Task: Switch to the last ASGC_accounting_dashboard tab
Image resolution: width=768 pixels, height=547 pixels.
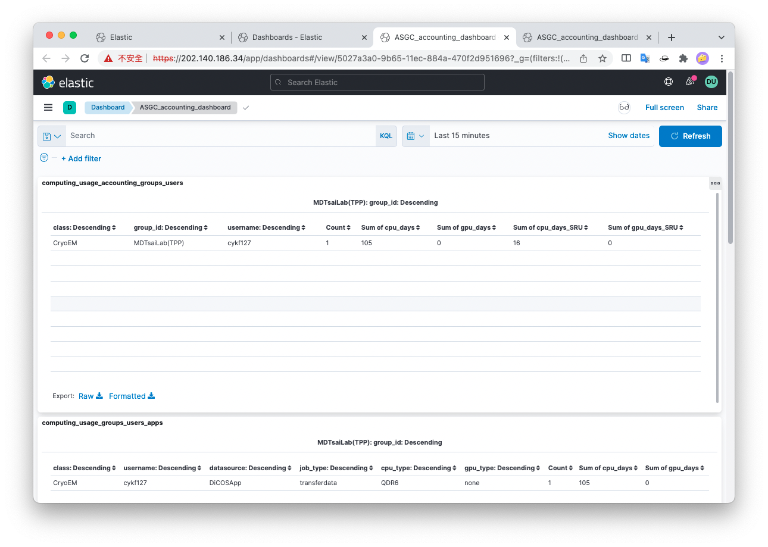Action: (586, 37)
